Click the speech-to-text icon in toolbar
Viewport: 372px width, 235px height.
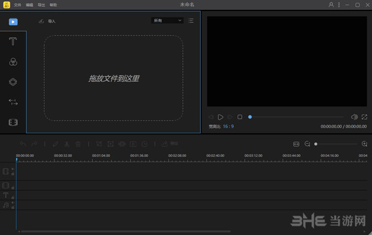[174, 143]
